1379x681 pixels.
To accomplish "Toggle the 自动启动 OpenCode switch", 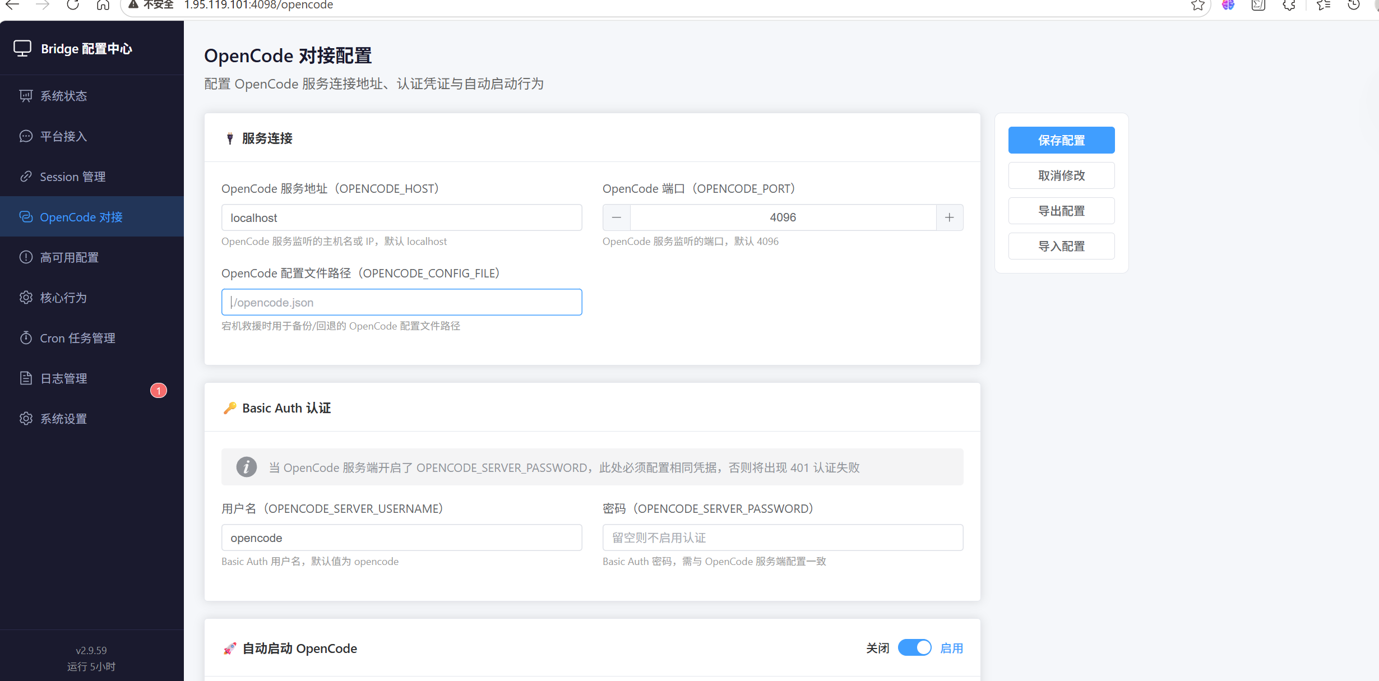I will tap(914, 648).
